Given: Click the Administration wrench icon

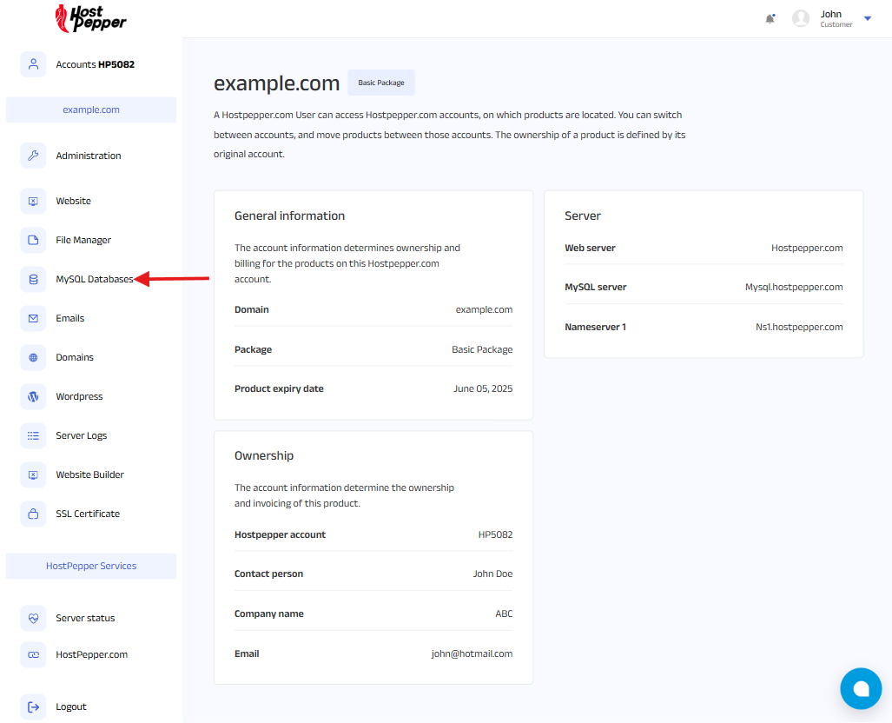Looking at the screenshot, I should (33, 156).
